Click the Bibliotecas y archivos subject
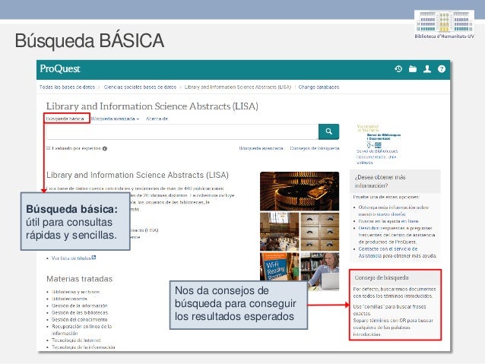Image resolution: width=485 pixels, height=364 pixels. (x=75, y=292)
